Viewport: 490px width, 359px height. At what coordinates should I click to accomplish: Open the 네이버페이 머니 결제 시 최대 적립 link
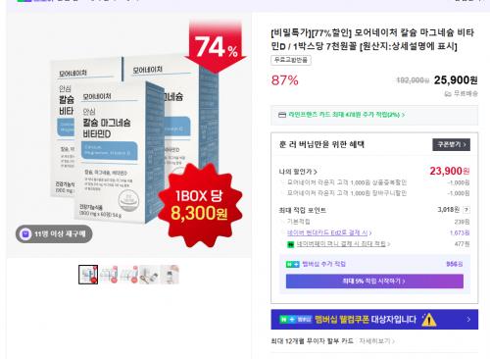coord(343,244)
